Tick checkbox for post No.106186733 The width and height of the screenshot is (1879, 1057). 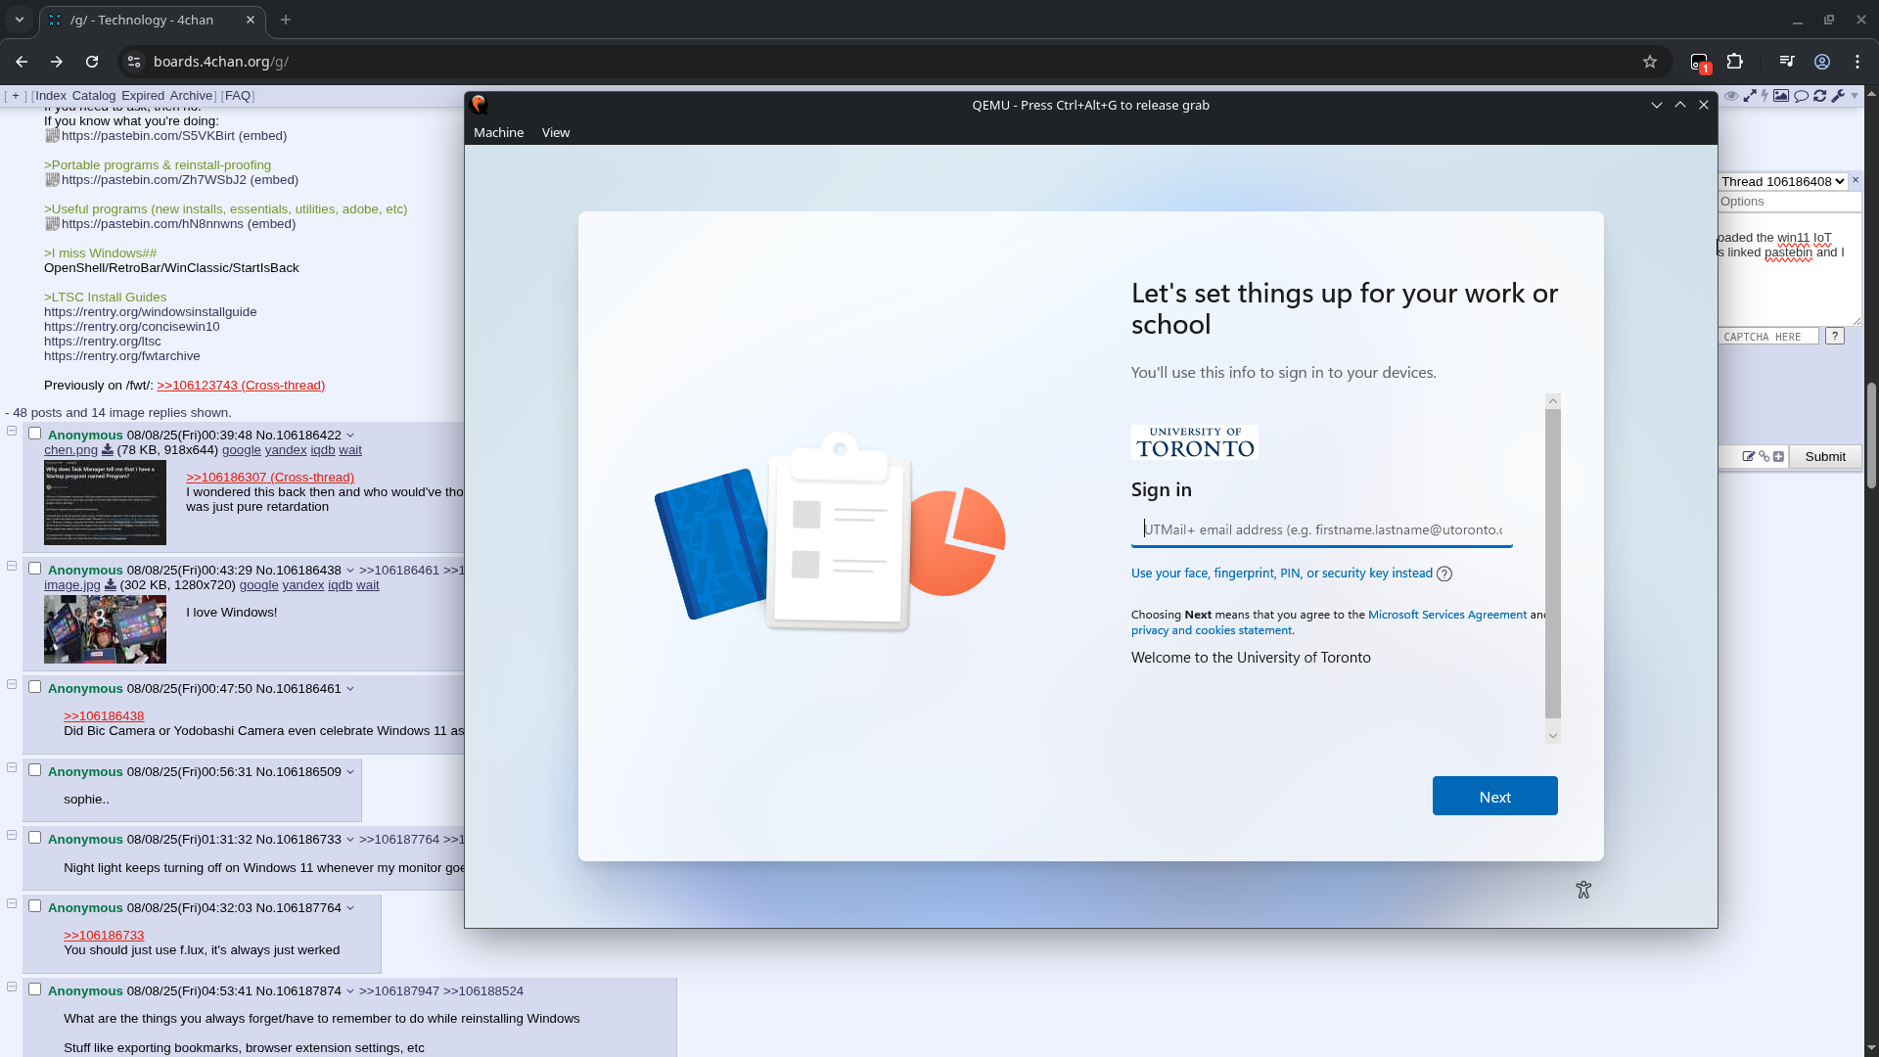[x=35, y=838]
